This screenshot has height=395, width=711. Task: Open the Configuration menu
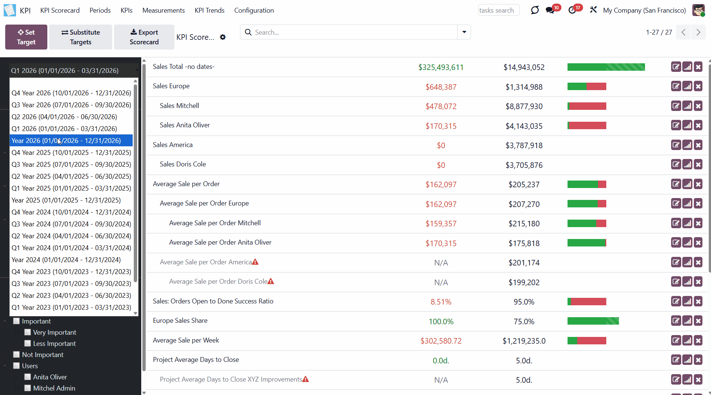(x=254, y=10)
